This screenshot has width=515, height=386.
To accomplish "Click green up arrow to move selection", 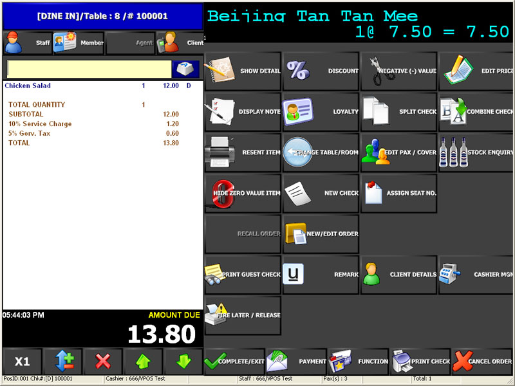I will [x=143, y=362].
